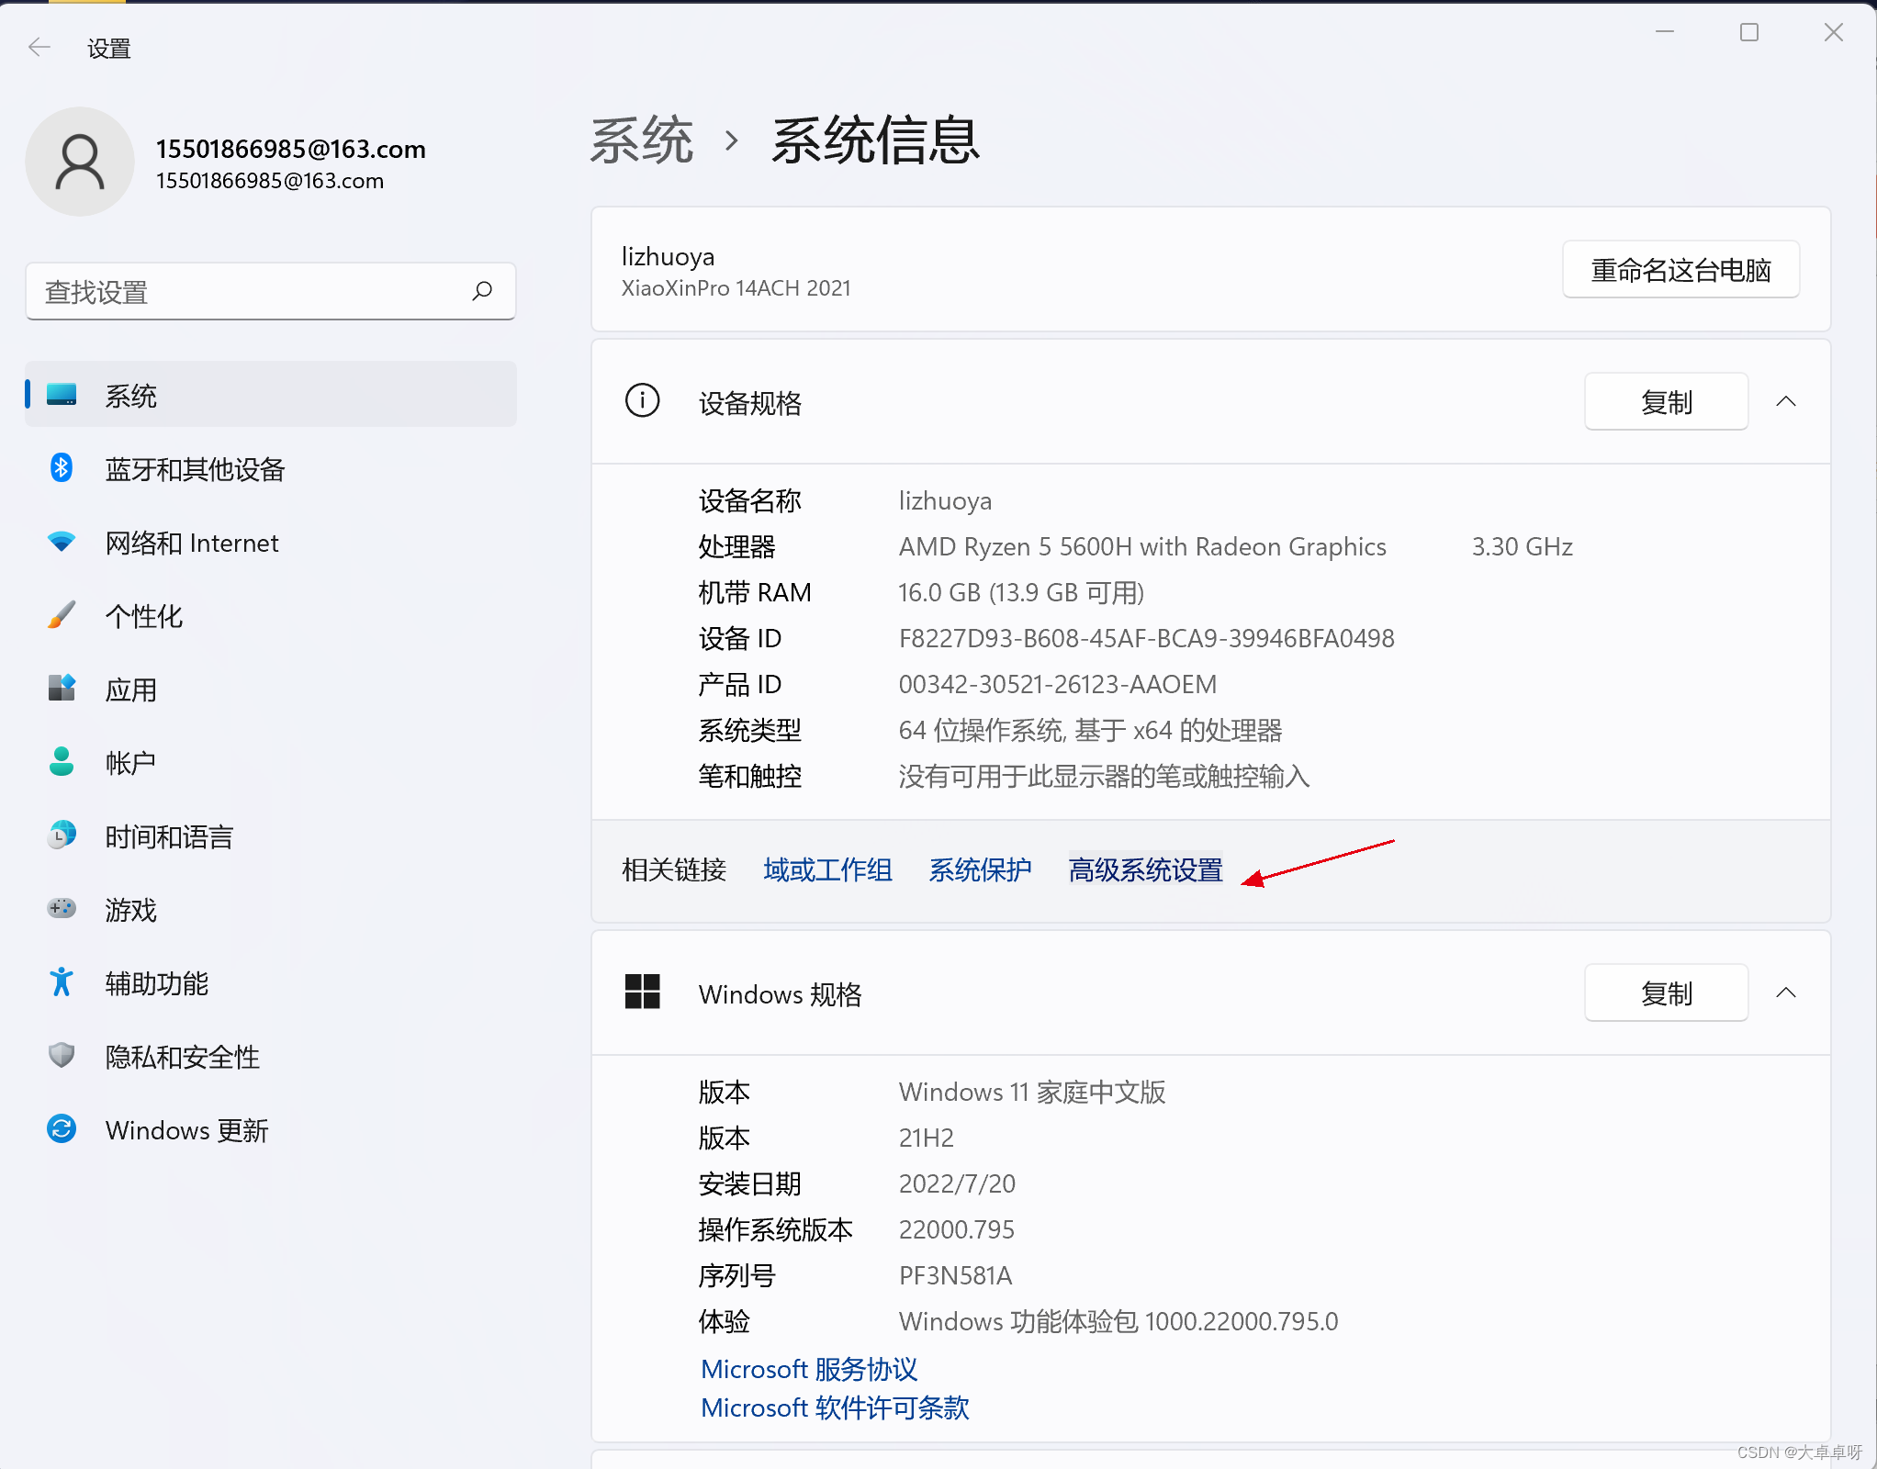Click the user profile avatar icon
Viewport: 1877px width, 1469px height.
pos(80,163)
